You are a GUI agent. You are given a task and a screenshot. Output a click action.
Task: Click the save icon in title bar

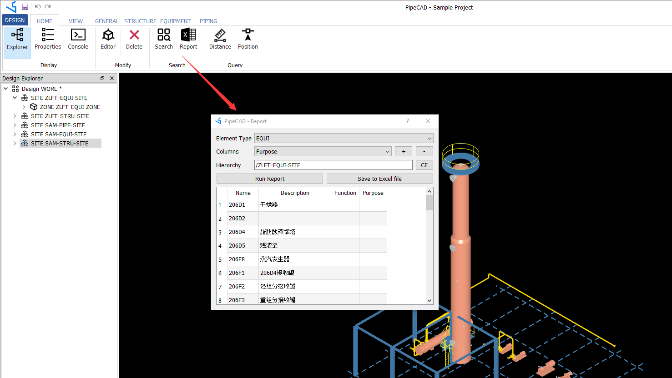click(25, 7)
